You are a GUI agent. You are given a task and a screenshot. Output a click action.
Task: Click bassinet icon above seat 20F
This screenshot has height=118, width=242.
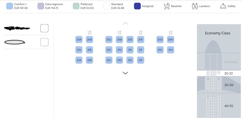click(x=140, y=33)
